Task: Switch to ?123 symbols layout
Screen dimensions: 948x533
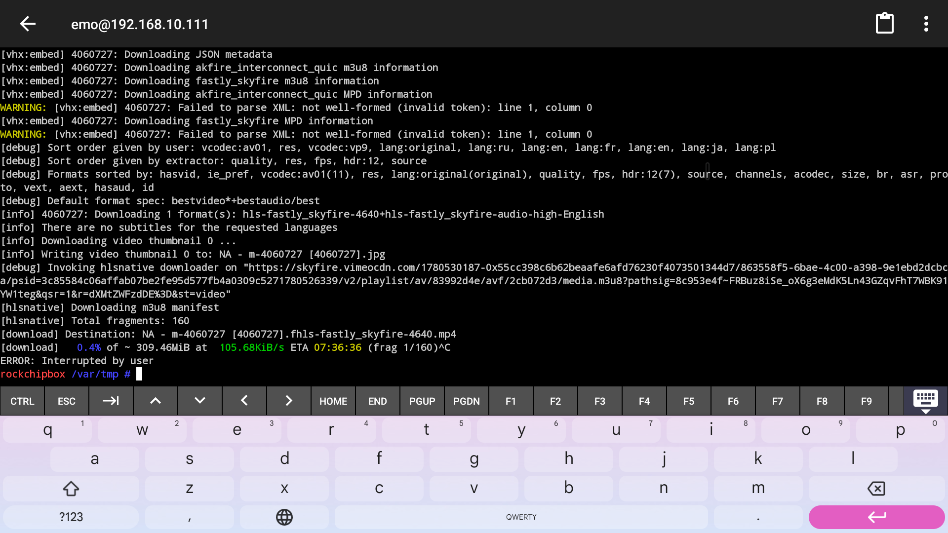Action: click(71, 517)
